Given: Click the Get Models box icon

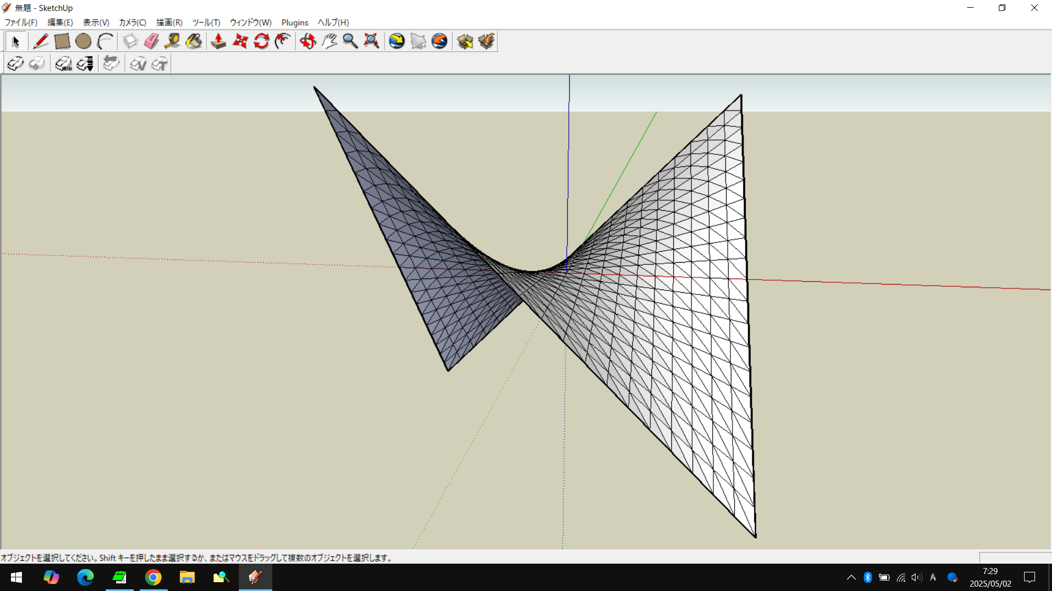Looking at the screenshot, I should point(465,42).
